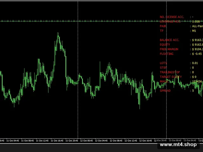Image resolution: width=203 pixels, height=152 pixels.
Task: Click the TRAILINGSTOP label
Action: point(170,72)
